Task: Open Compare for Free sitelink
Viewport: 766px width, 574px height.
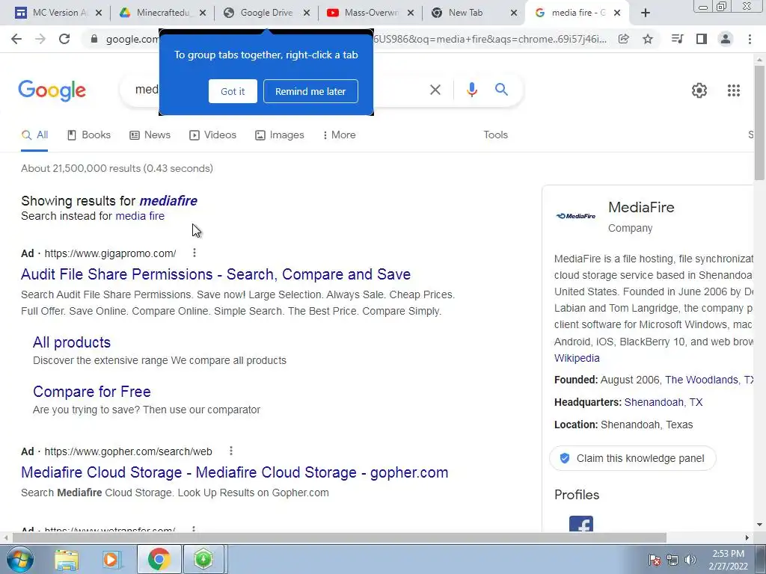Action: (92, 392)
